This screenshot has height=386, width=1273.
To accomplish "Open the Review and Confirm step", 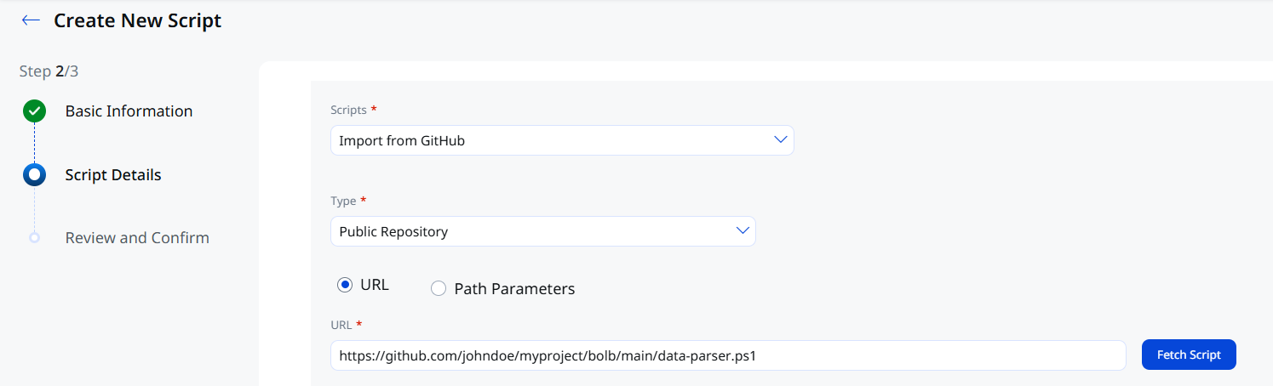I will pos(137,238).
